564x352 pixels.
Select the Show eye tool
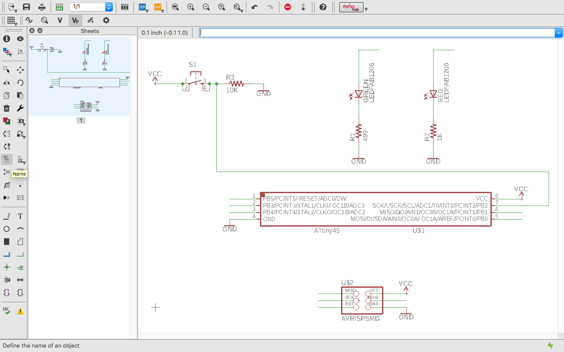pos(20,39)
